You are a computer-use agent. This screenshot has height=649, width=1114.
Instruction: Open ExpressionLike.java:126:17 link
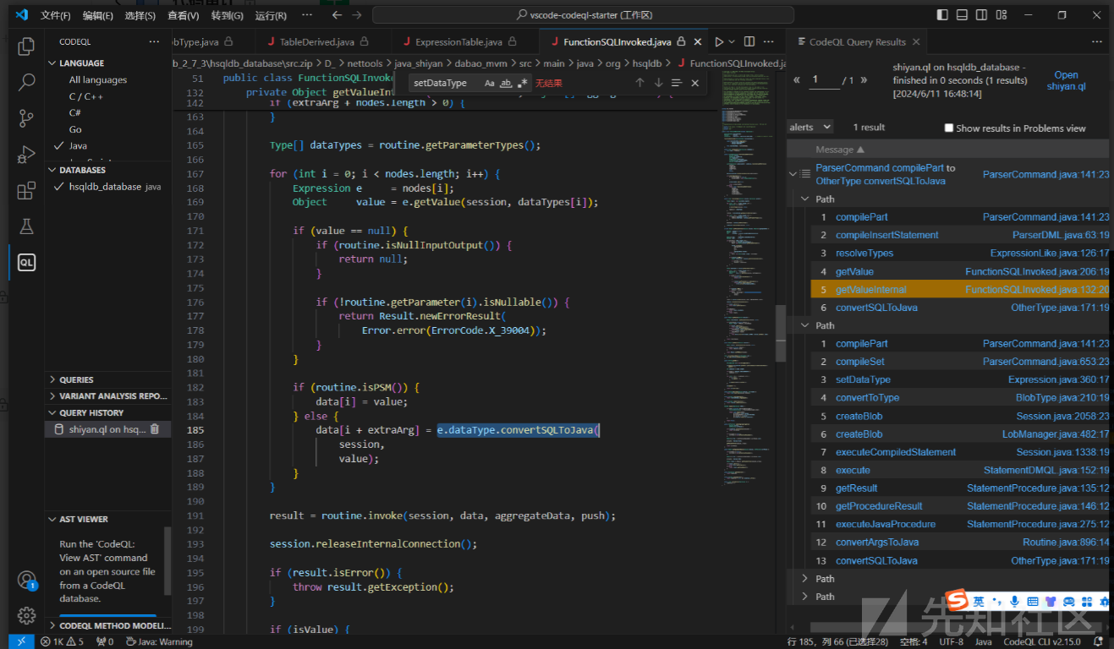tap(1049, 253)
